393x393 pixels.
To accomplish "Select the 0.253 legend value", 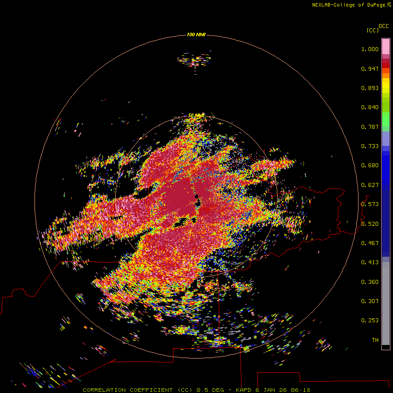I will (x=370, y=321).
